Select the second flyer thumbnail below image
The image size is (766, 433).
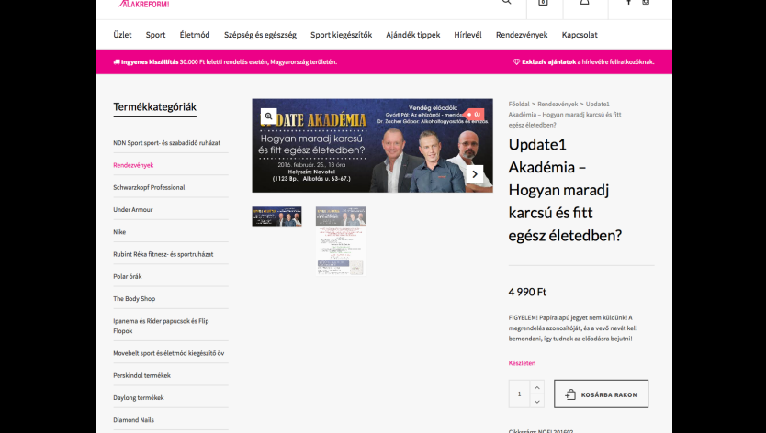[340, 240]
